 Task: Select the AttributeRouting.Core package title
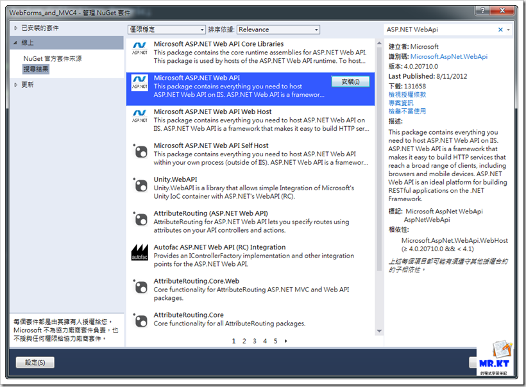point(189,315)
